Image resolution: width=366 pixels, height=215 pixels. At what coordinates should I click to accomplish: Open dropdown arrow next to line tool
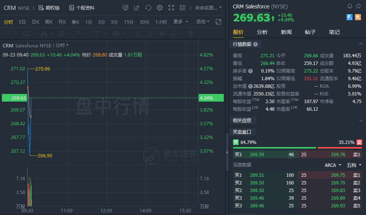pos(16,34)
